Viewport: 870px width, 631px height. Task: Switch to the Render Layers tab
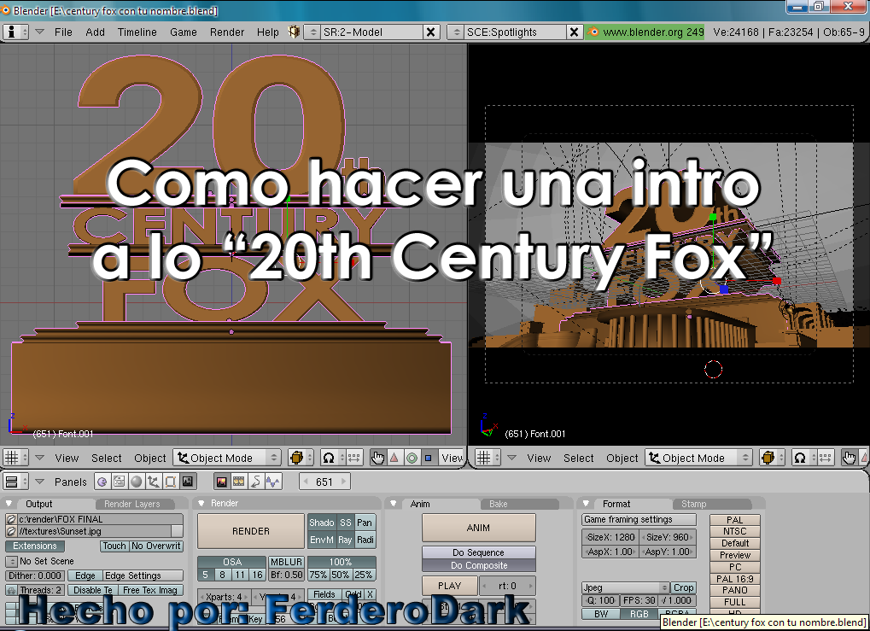(x=132, y=504)
